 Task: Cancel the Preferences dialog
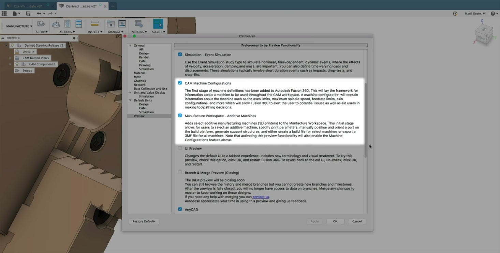tap(357, 221)
